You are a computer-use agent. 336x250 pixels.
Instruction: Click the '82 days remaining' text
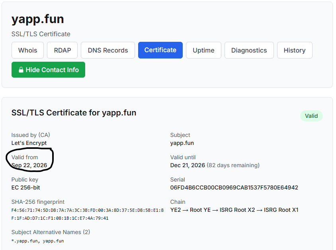pyautogui.click(x=233, y=165)
